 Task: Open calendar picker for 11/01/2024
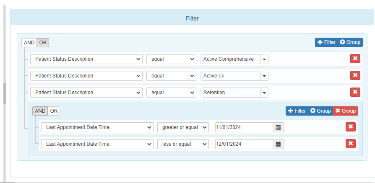(x=279, y=127)
